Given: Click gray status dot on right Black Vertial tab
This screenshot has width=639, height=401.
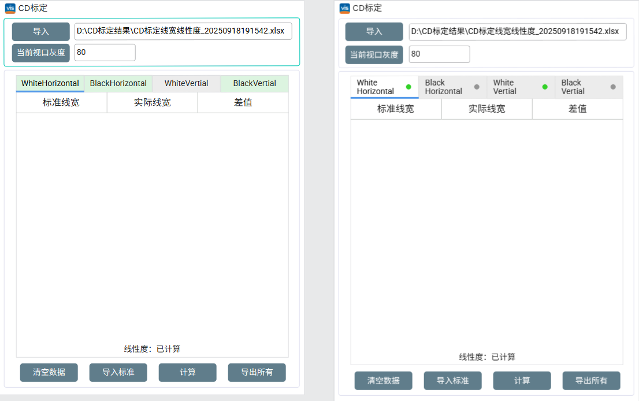Looking at the screenshot, I should (x=613, y=87).
